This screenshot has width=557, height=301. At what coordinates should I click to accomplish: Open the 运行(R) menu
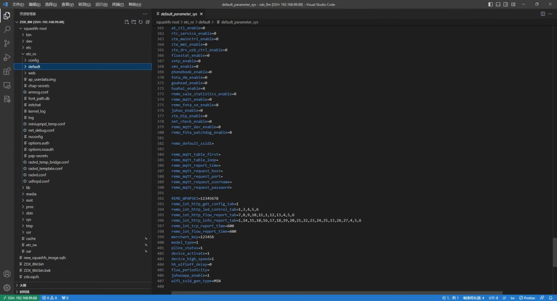(x=101, y=5)
